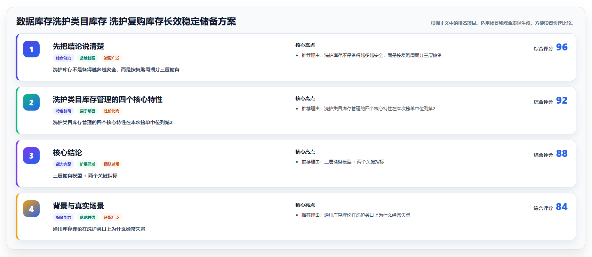Click the 综合评分 label beside 88
This screenshot has width=592, height=257.
coord(543,155)
